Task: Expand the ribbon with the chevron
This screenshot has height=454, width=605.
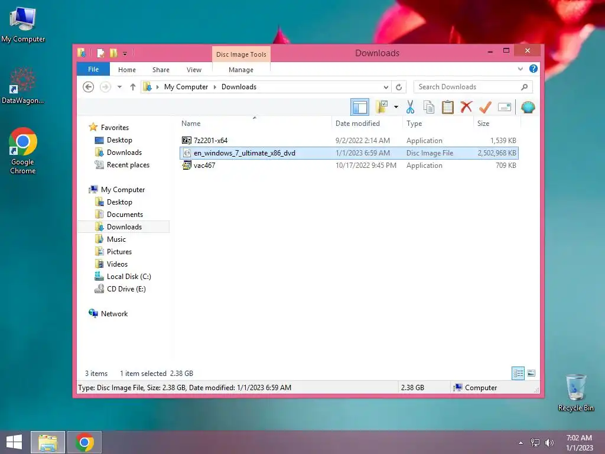Action: tap(520, 69)
